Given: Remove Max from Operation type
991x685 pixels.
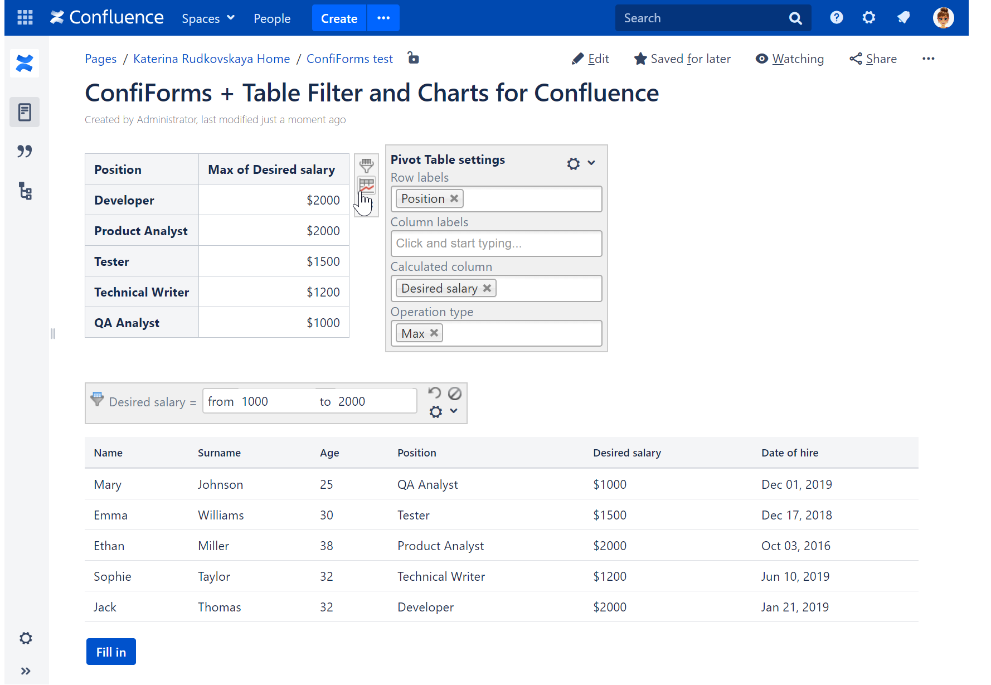Looking at the screenshot, I should (434, 333).
